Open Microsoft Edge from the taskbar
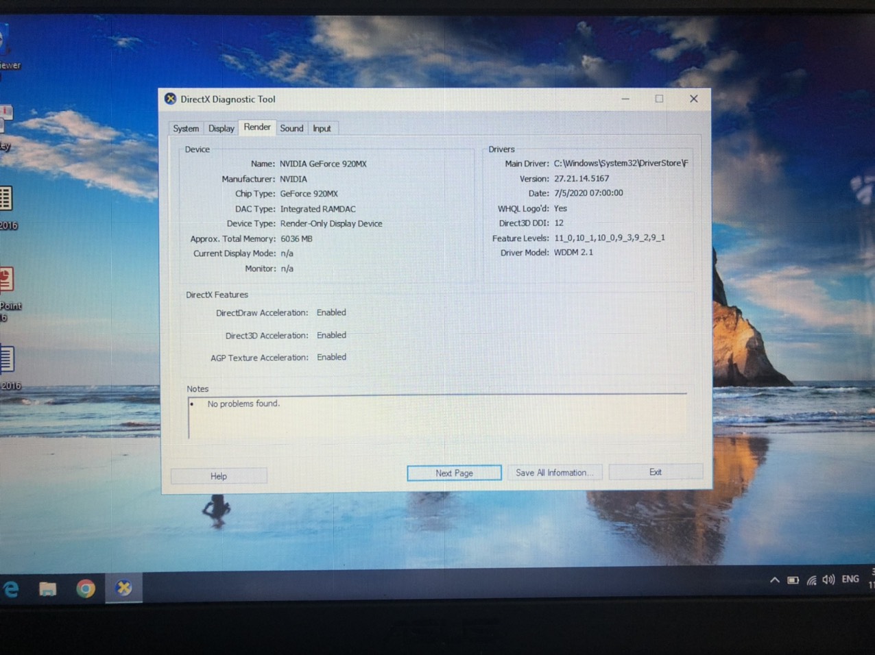875x655 pixels. coord(11,589)
